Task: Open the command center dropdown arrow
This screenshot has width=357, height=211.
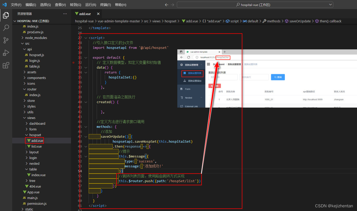Action: 330,5
